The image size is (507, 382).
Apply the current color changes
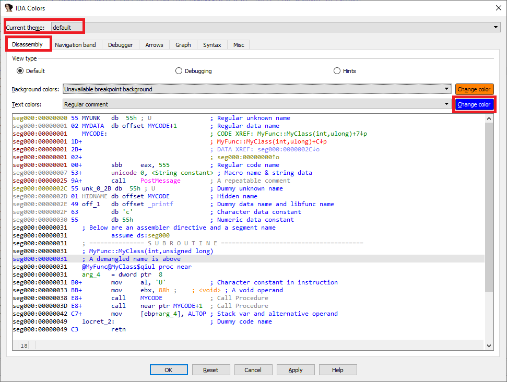click(x=296, y=369)
